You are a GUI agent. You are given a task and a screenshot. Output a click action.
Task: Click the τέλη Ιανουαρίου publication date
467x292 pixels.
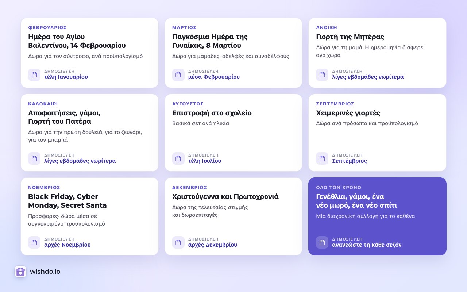click(66, 77)
